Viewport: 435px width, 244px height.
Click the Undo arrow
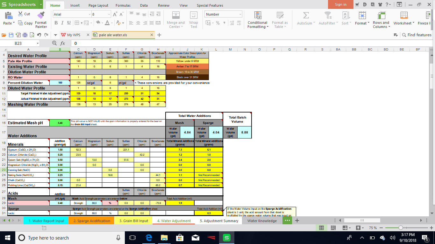[39, 35]
